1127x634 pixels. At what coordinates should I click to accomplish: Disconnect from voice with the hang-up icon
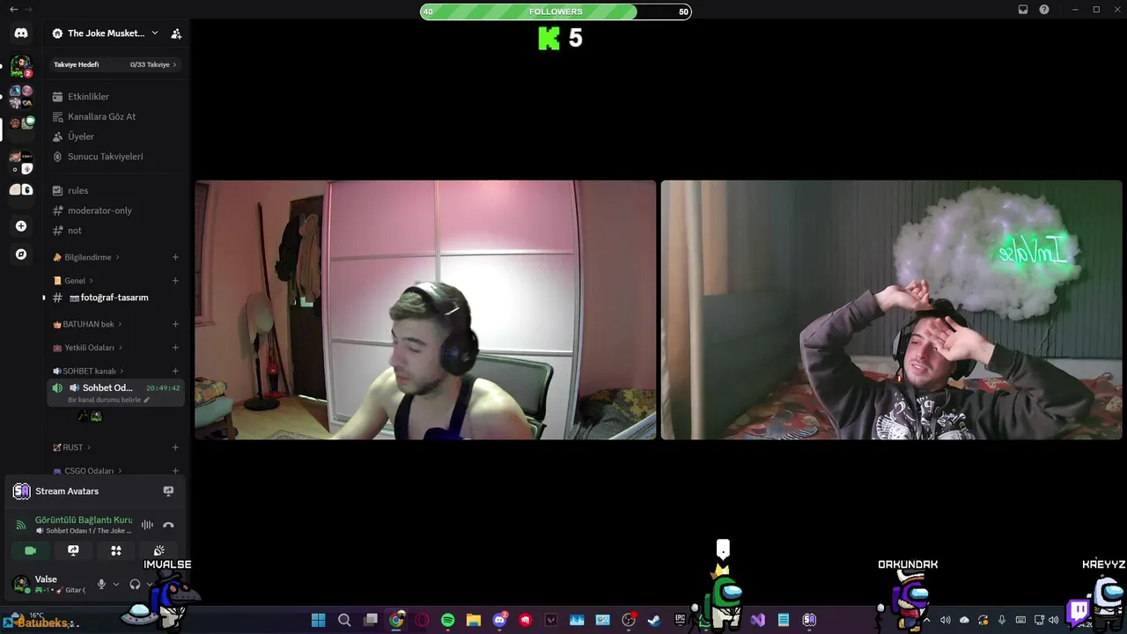point(168,525)
